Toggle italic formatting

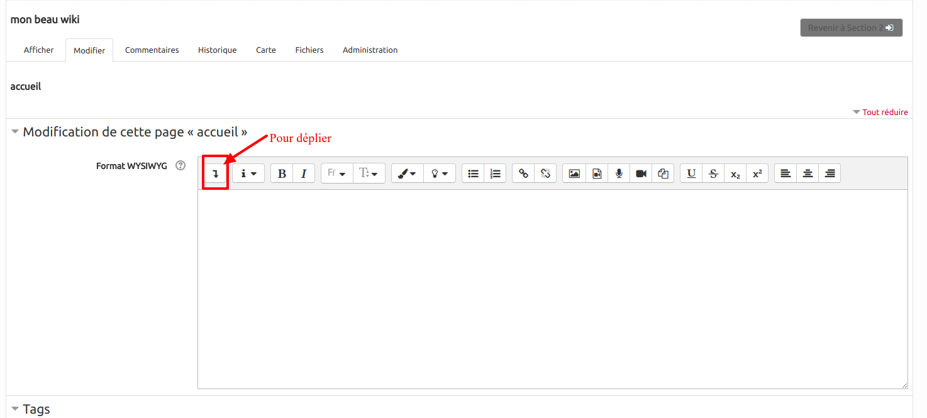304,173
